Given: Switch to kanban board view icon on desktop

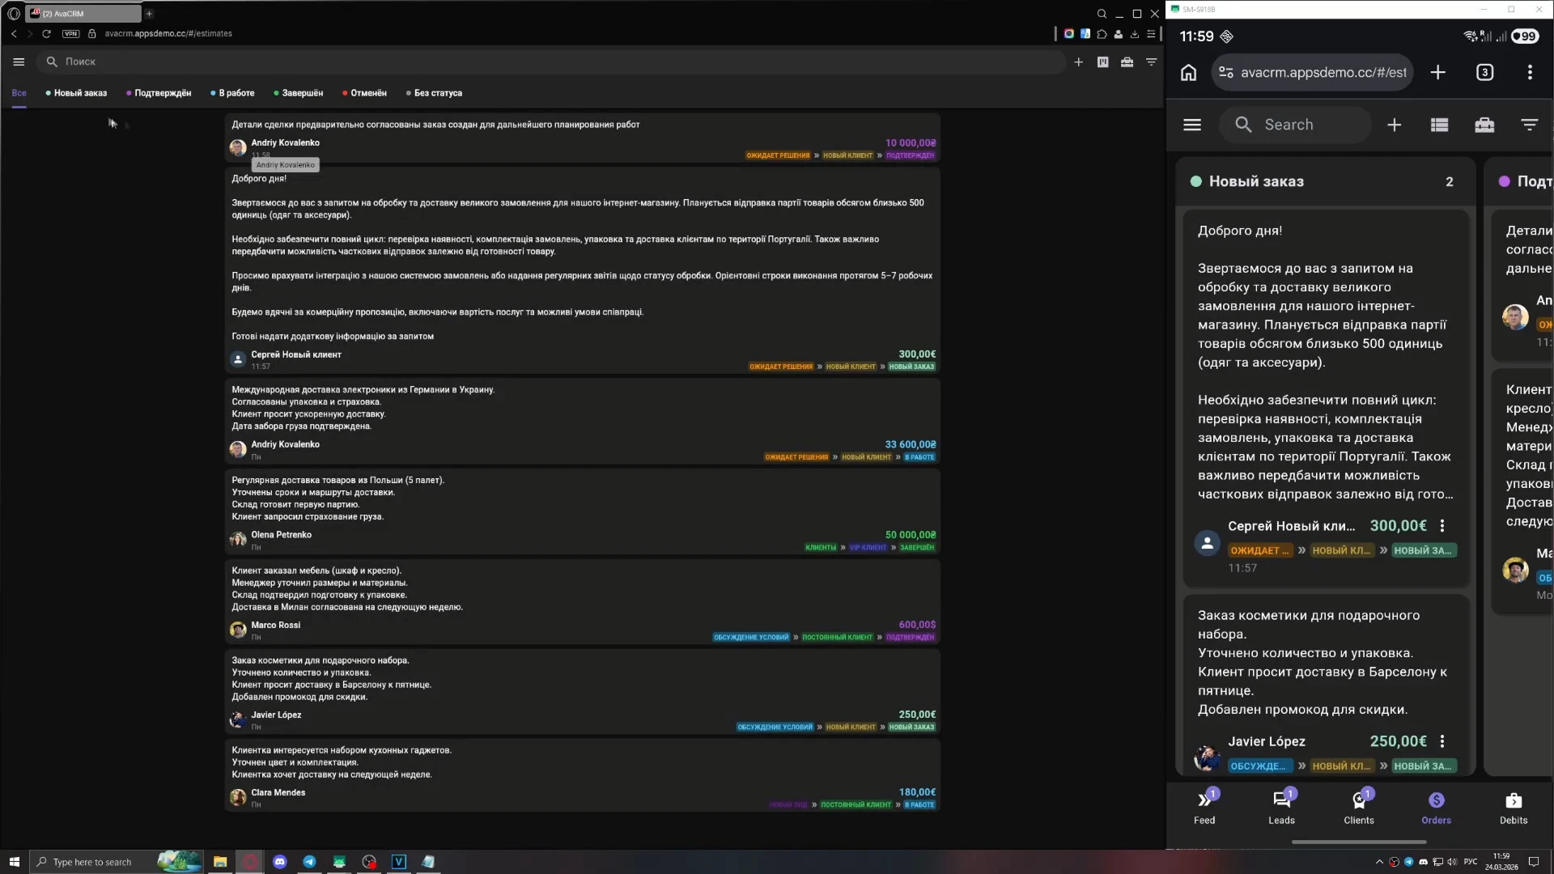Looking at the screenshot, I should [x=1102, y=62].
